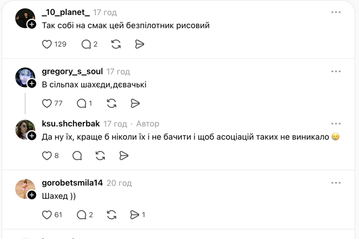Share the _10_planet_ comment
This screenshot has height=239, width=359.
coord(140,44)
